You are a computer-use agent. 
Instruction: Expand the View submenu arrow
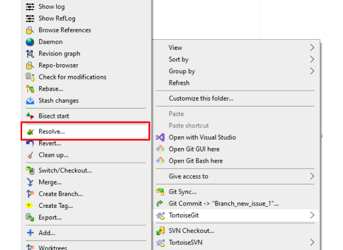pyautogui.click(x=312, y=48)
